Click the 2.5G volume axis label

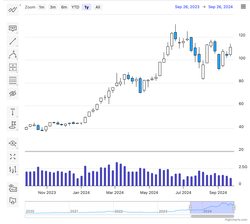click(x=243, y=167)
